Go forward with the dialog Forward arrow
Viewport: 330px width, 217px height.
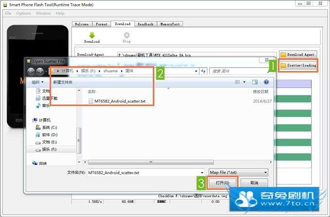[x=40, y=72]
